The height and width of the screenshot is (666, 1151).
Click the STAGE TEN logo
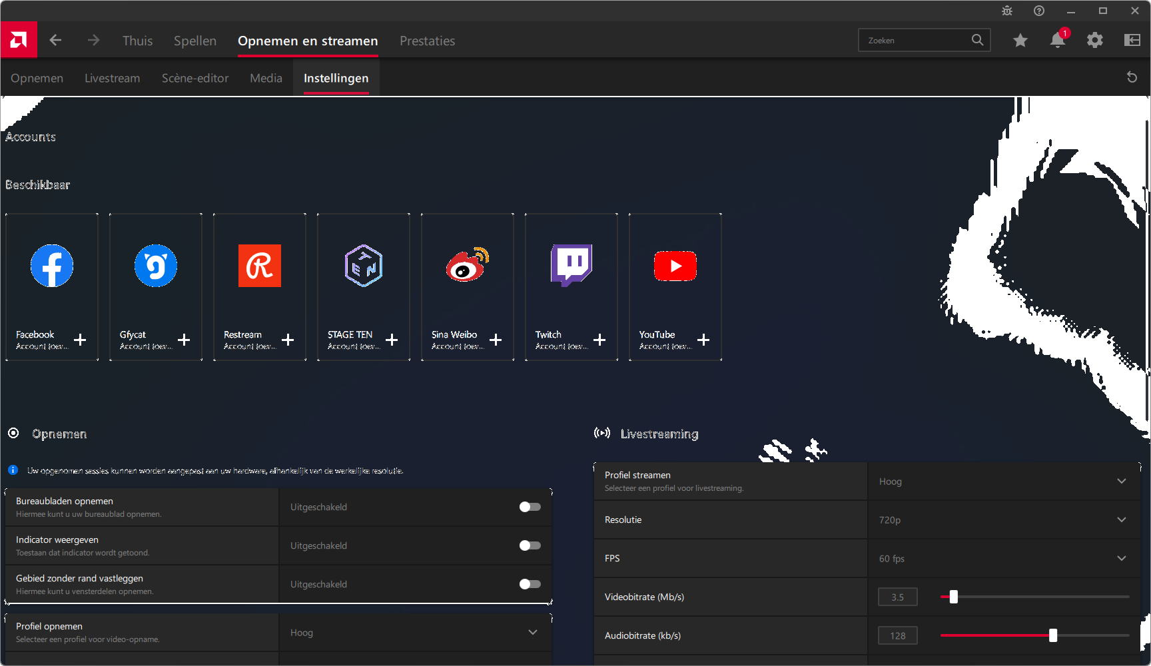[364, 266]
